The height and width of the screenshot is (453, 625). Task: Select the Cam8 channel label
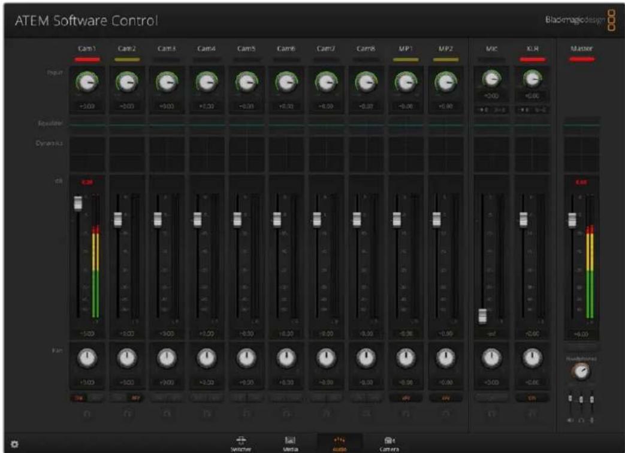coord(366,49)
